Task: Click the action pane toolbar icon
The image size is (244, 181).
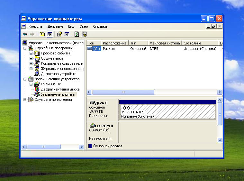Action: tap(67, 34)
